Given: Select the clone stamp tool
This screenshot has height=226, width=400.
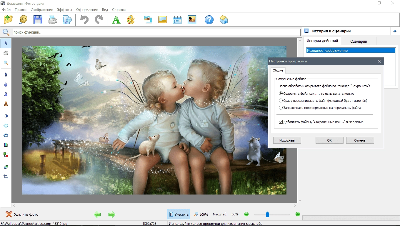Looking at the screenshot, I should click(6, 104).
